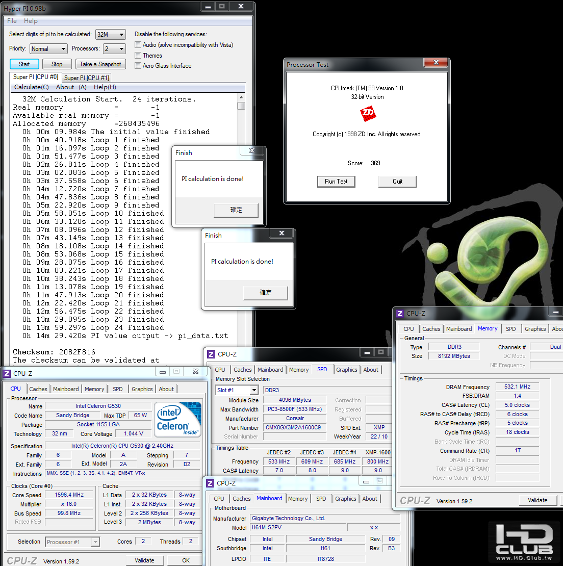Image resolution: width=563 pixels, height=566 pixels.
Task: Open CPU tab in CPU-Z Mainboard window
Action: (x=219, y=498)
